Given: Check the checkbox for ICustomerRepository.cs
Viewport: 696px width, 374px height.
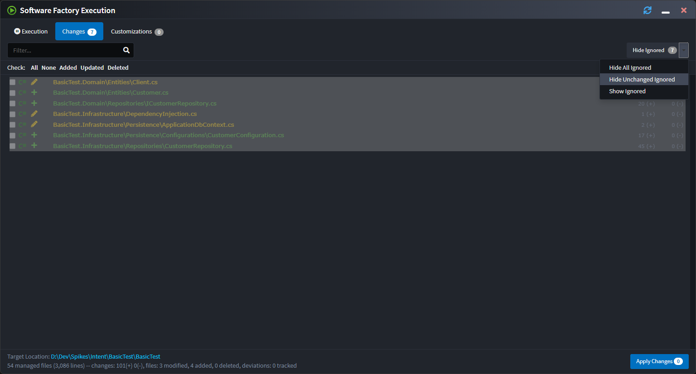Looking at the screenshot, I should (12, 103).
